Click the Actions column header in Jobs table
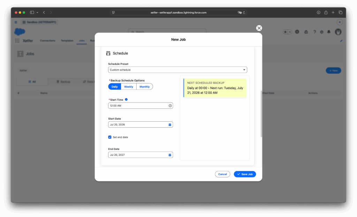357x217 pixels. (313, 93)
